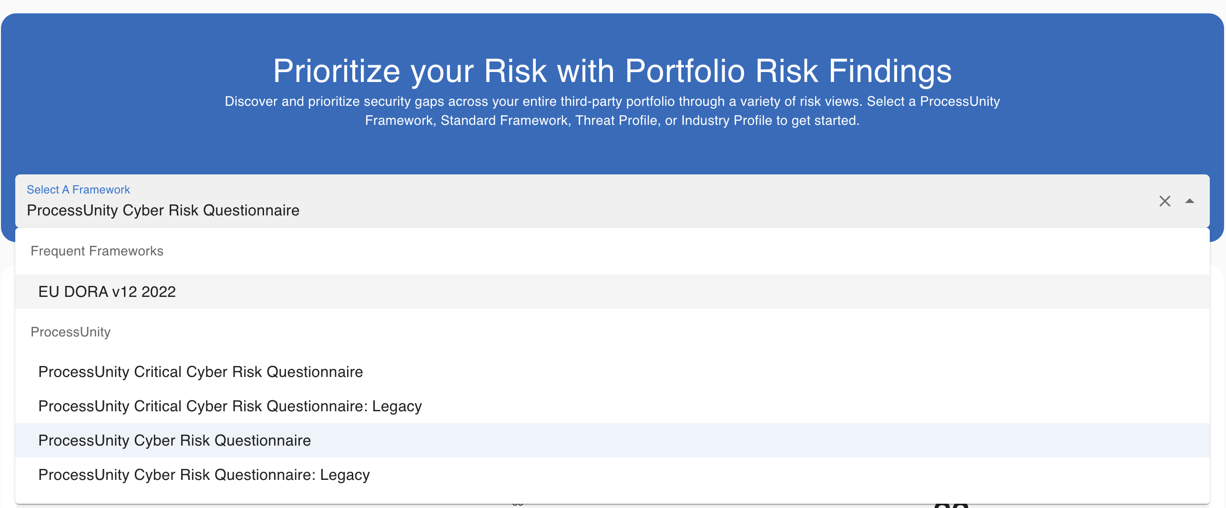
Task: Click the Prioritize your Risk page heading
Action: click(612, 71)
